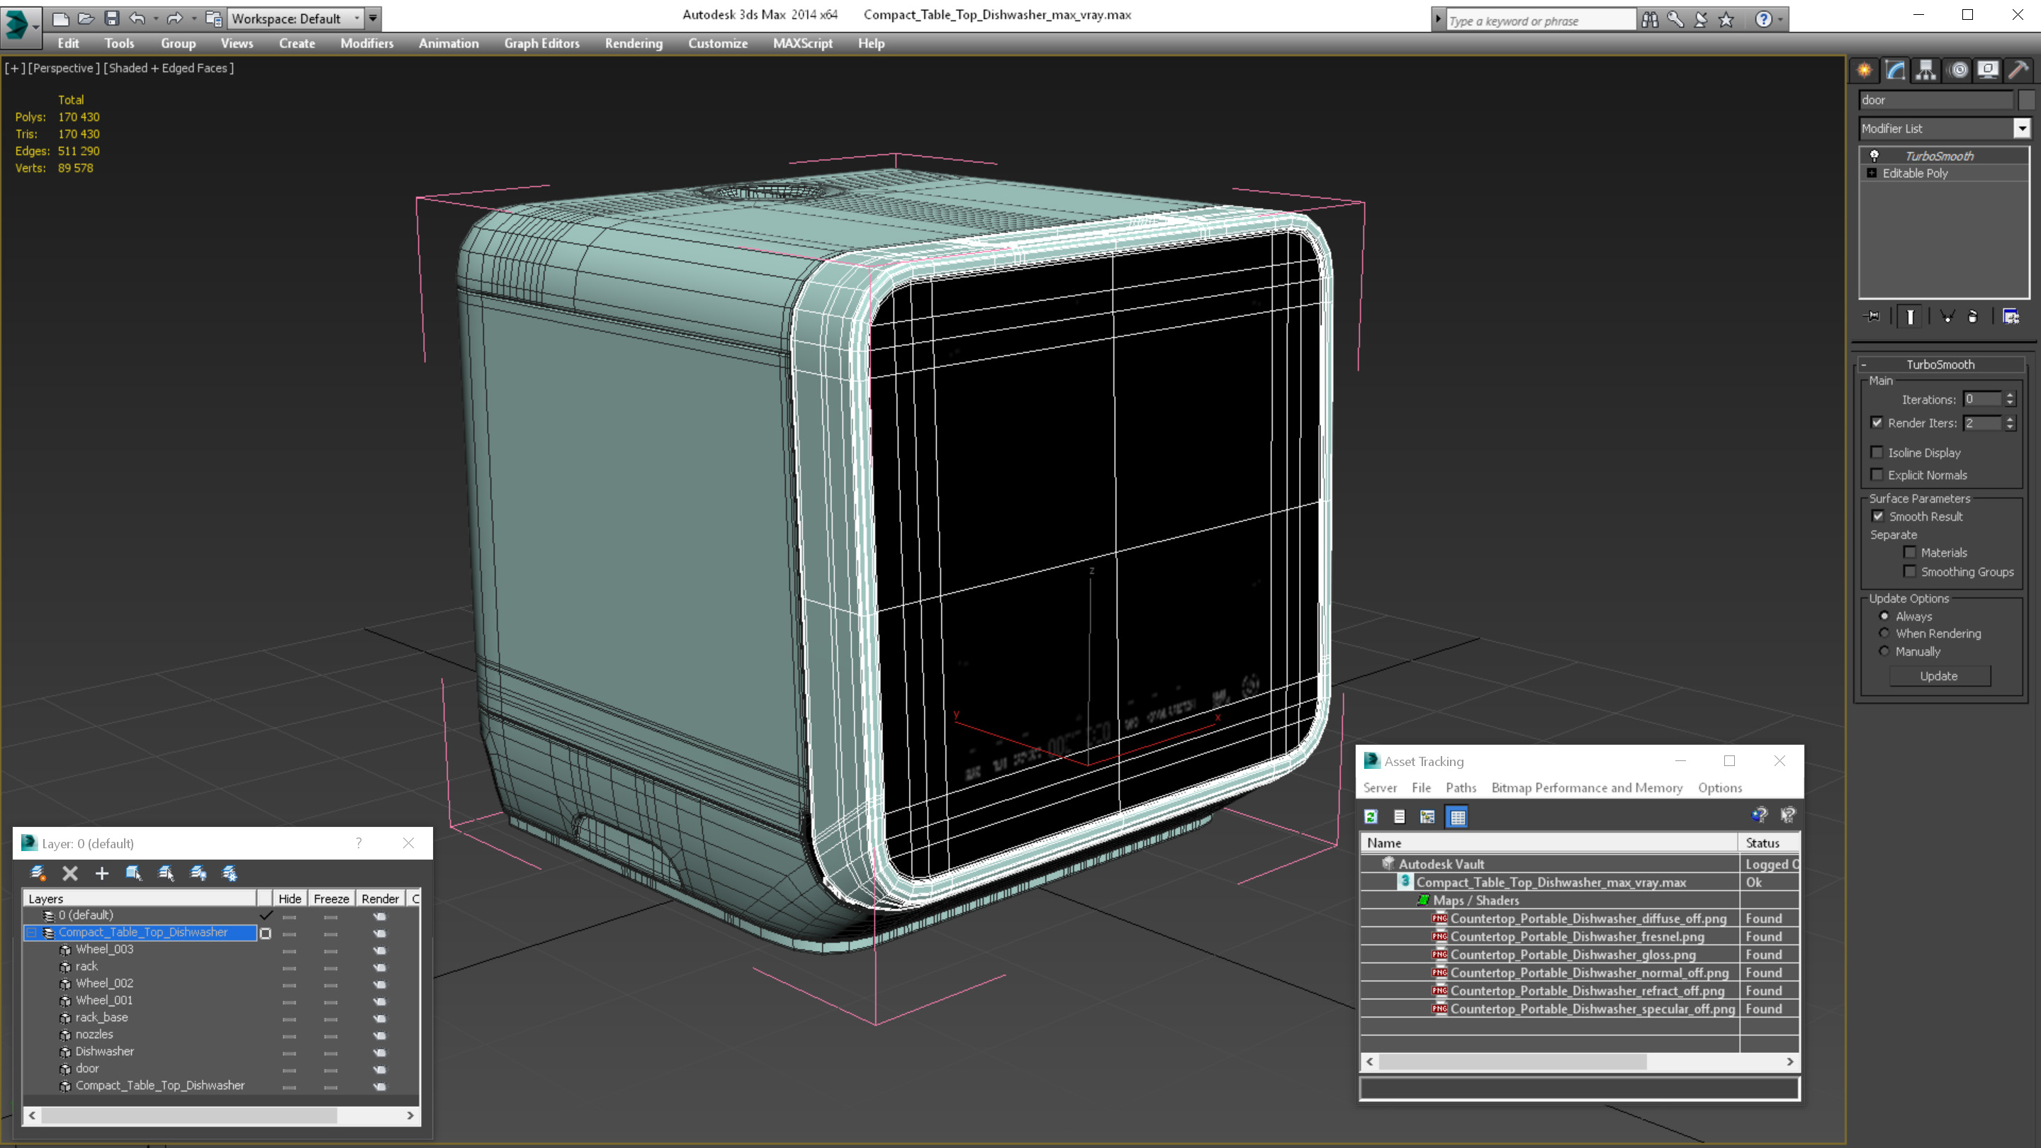Delete layer with the X icon
The height and width of the screenshot is (1148, 2041).
tap(69, 873)
